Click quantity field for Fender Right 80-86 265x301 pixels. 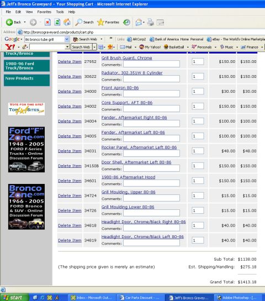coord(198,121)
